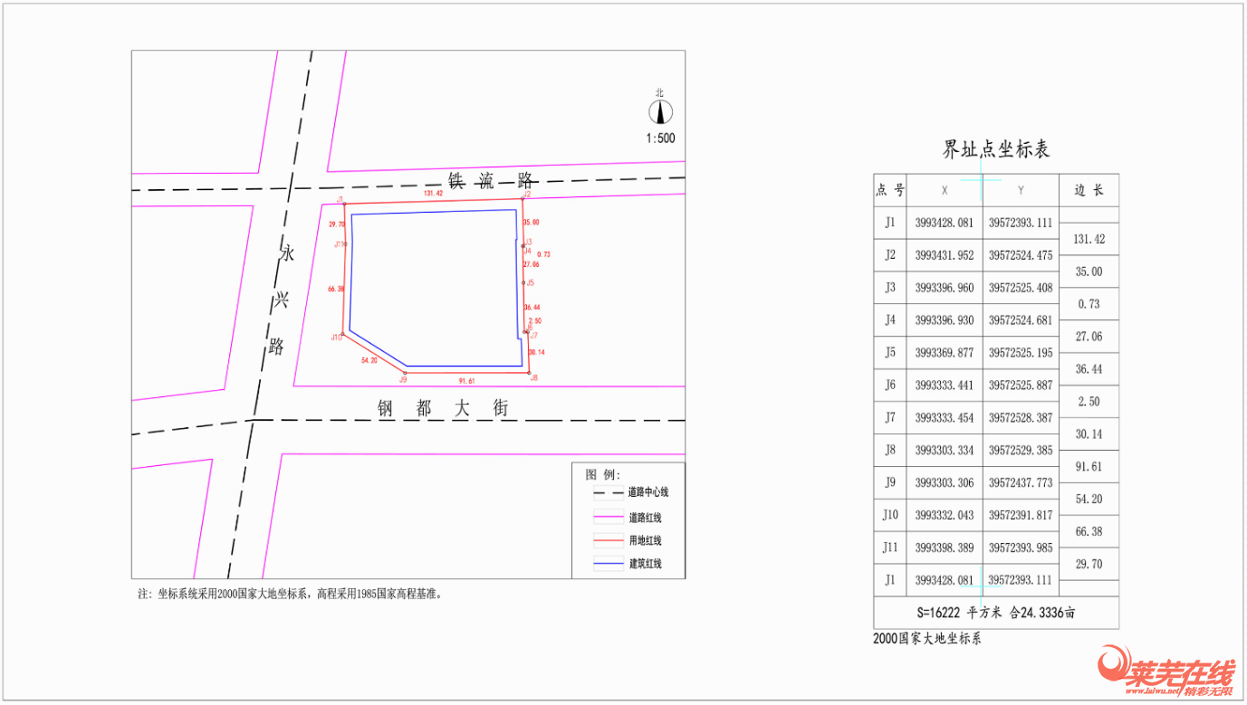Click the 35.00 dimension on the map
This screenshot has height=705, width=1247.
point(532,222)
